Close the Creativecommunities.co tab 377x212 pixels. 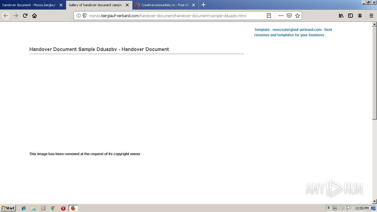pyautogui.click(x=194, y=5)
